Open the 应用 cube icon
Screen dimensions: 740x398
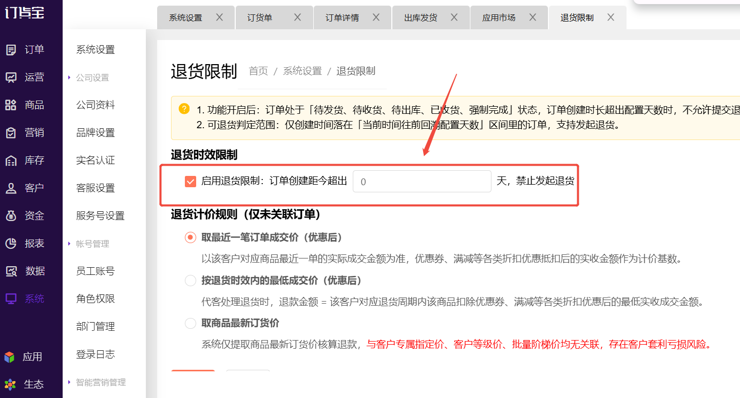pos(9,357)
